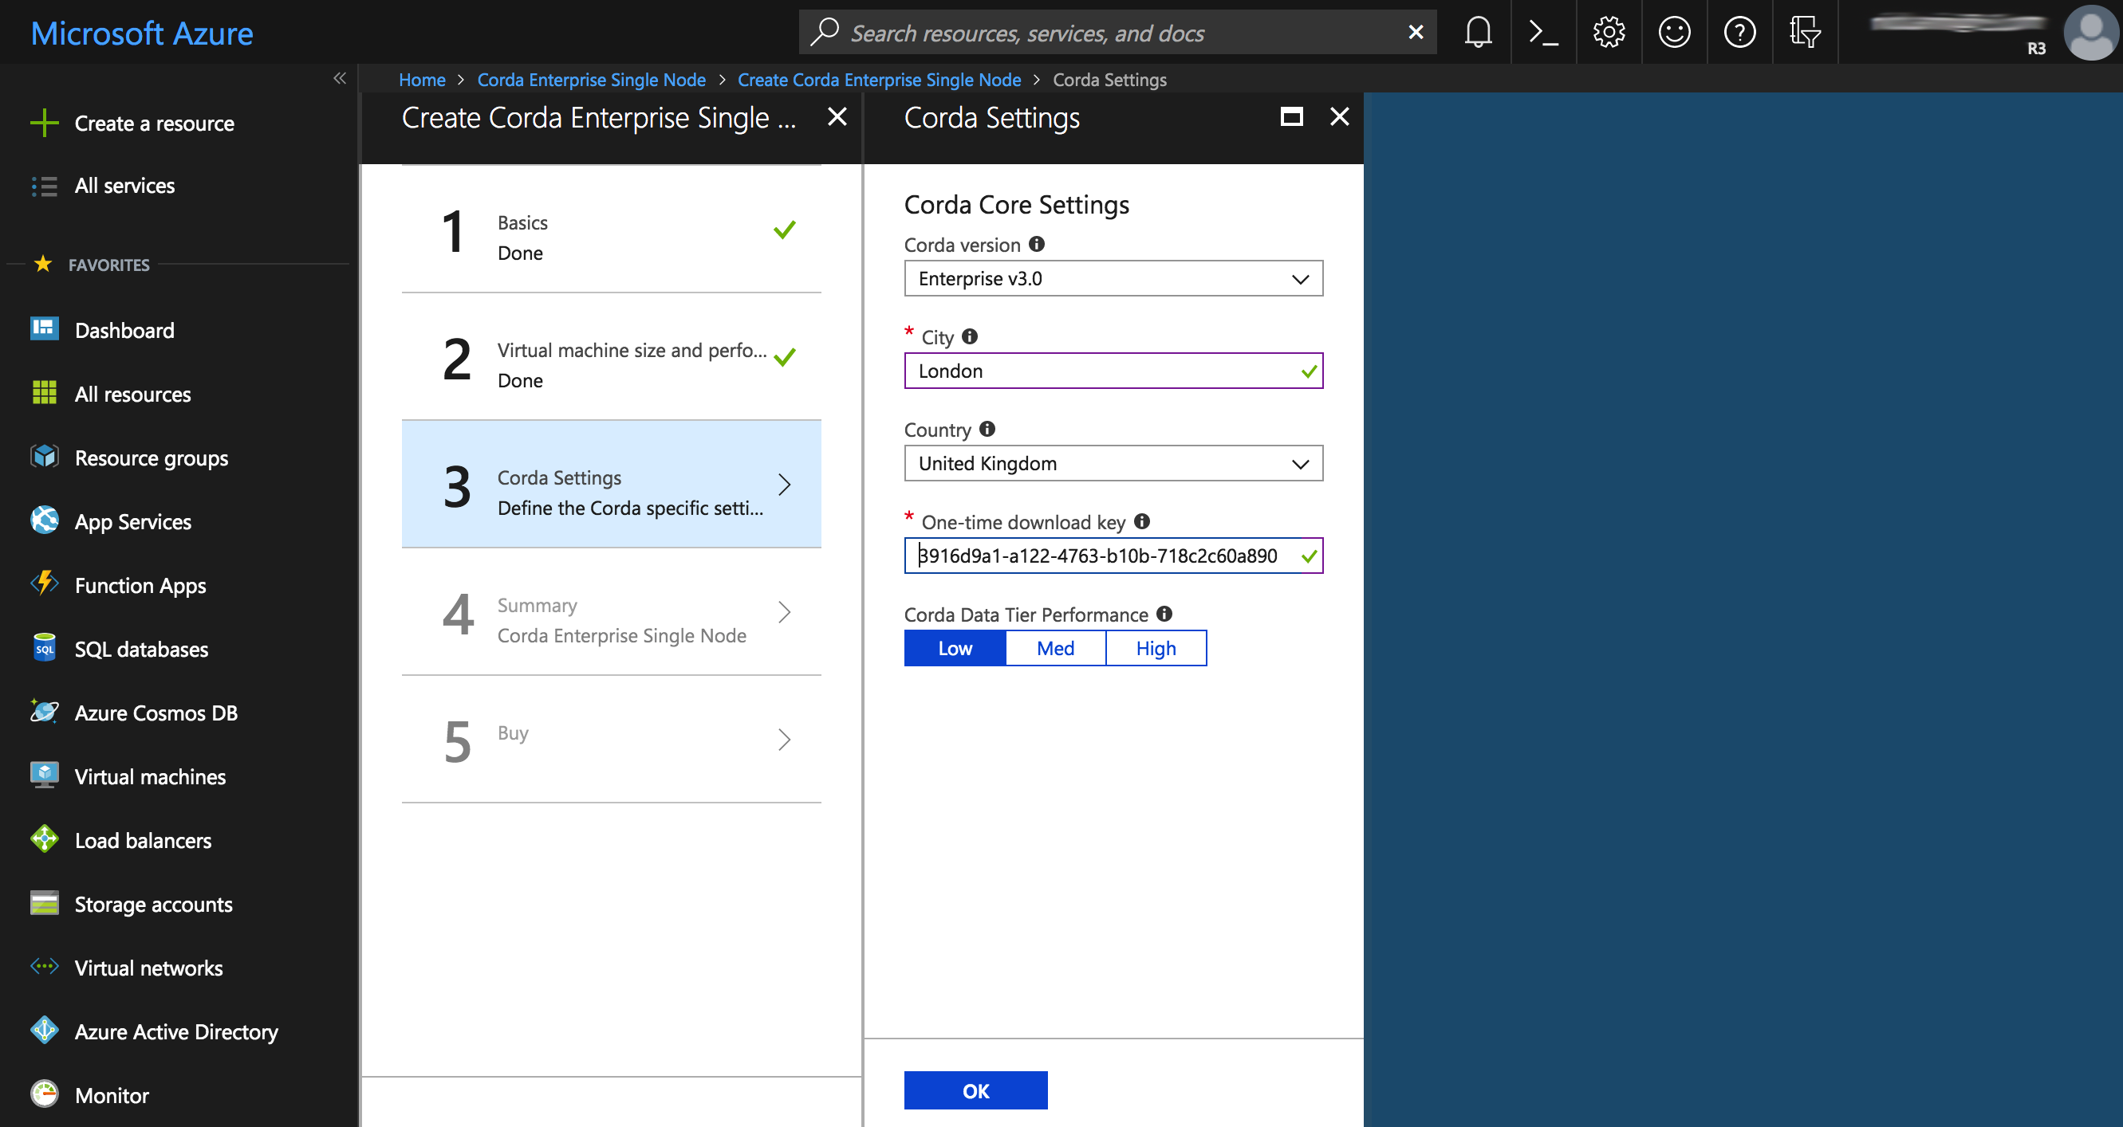The image size is (2123, 1127).
Task: Click the Azure Cosmos DB icon
Action: coord(45,711)
